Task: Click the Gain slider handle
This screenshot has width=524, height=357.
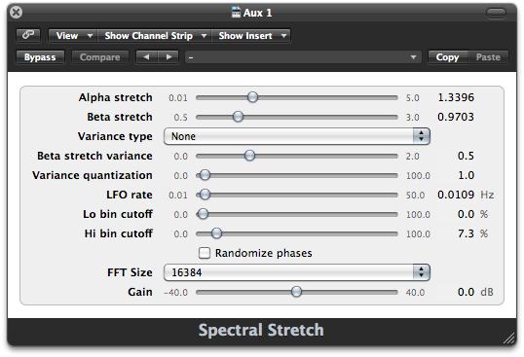Action: click(296, 292)
